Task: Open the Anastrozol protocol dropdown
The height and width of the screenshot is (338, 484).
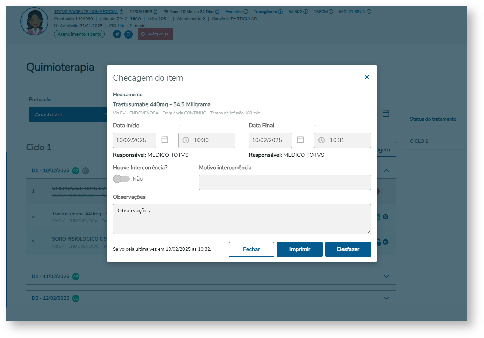Action: pos(69,114)
